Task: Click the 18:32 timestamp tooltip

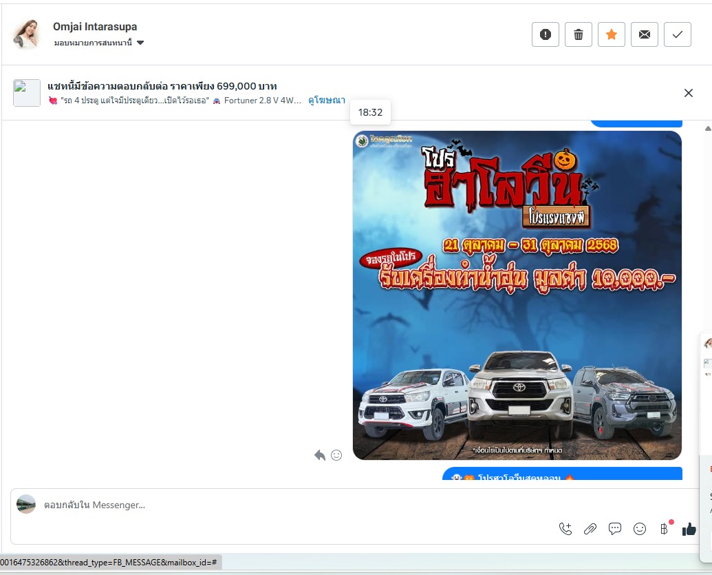Action: pos(371,112)
